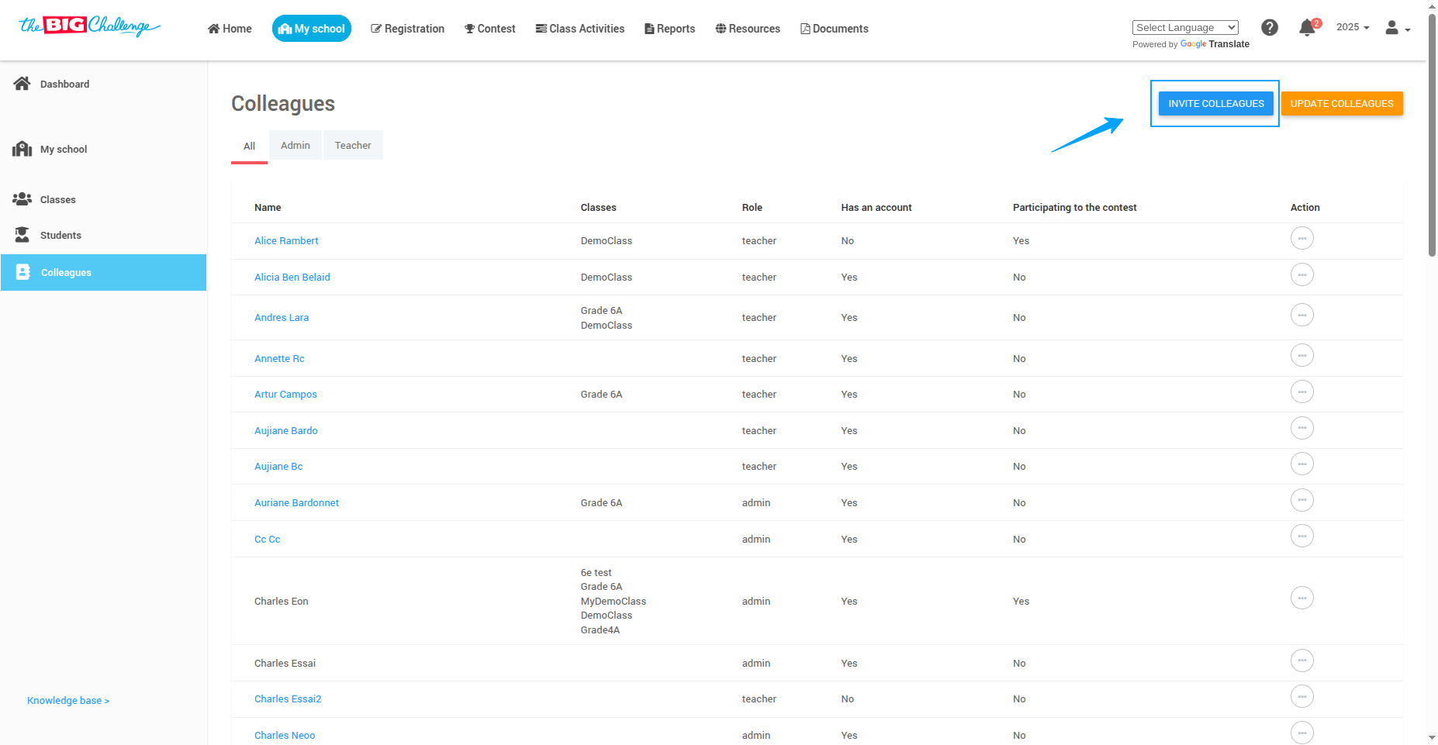The height and width of the screenshot is (745, 1438).
Task: Click the Dashboard house icon in sidebar
Action: [x=22, y=83]
